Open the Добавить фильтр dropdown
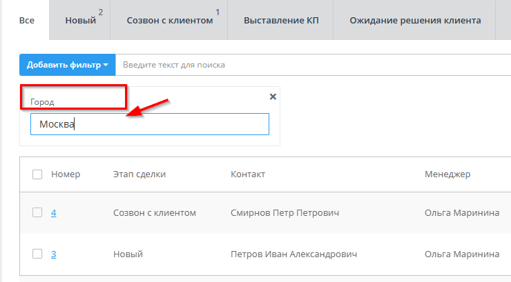Screen dimensions: 511x282 (67, 65)
